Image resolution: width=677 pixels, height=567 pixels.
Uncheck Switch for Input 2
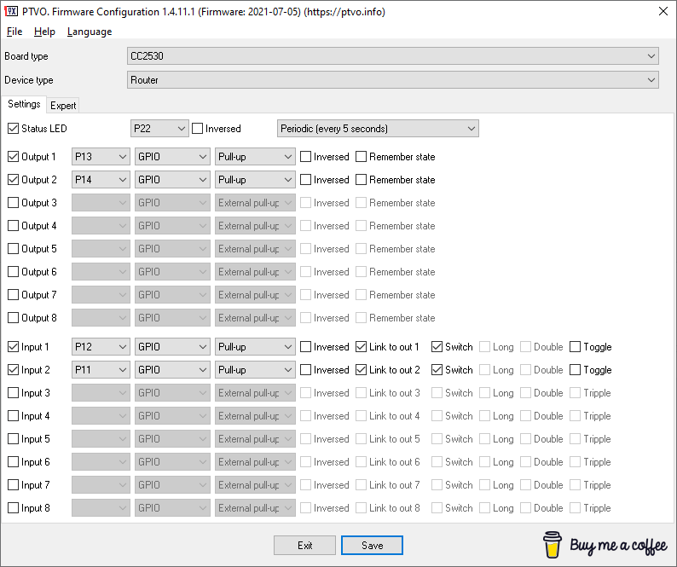[x=437, y=370]
